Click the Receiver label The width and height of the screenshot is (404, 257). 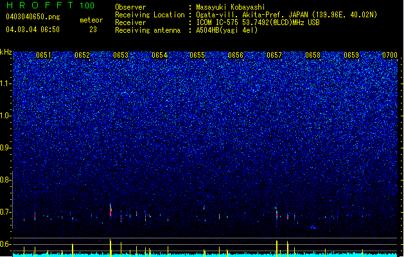(130, 22)
